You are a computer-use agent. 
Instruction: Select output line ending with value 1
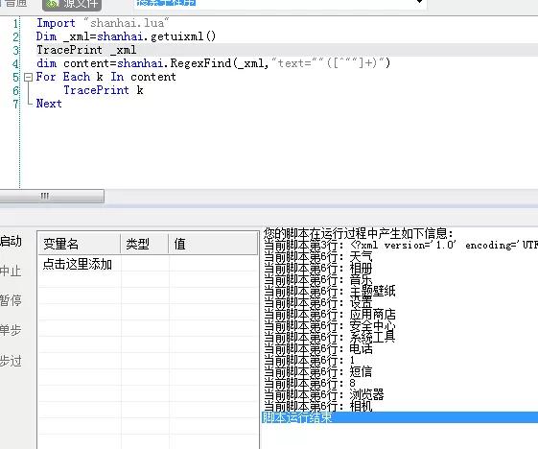pyautogui.click(x=310, y=361)
